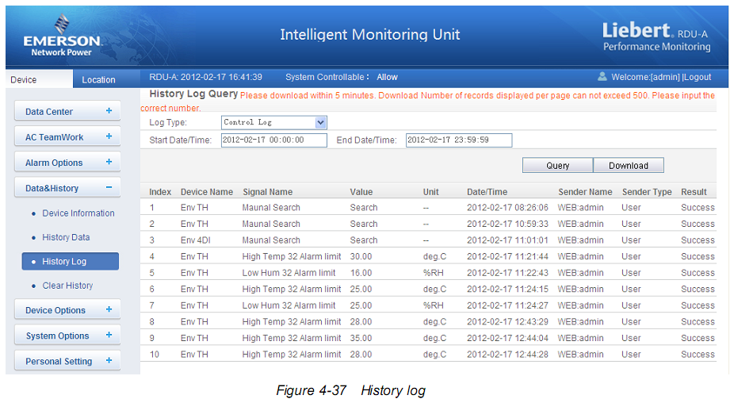Click the Start Date/Time input field
This screenshot has width=734, height=399.
coord(273,140)
